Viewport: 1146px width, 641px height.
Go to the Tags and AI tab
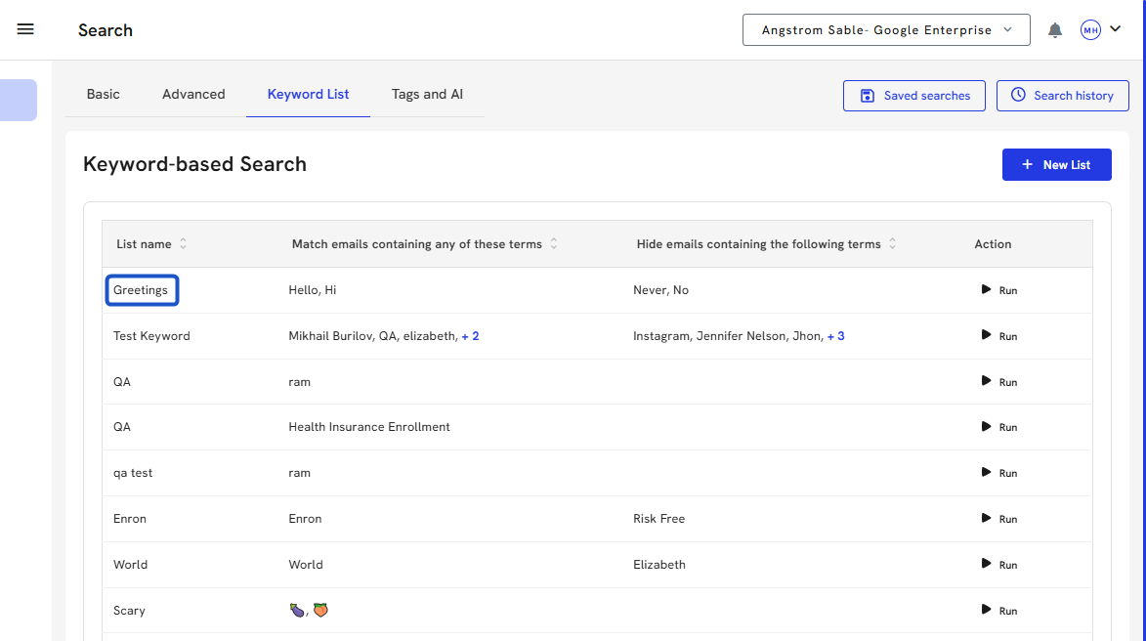tap(427, 95)
